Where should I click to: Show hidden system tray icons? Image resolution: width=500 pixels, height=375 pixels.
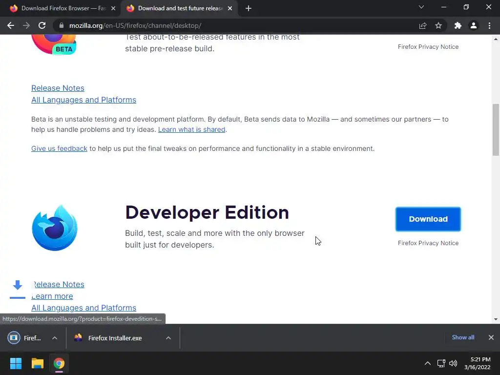pos(428,363)
